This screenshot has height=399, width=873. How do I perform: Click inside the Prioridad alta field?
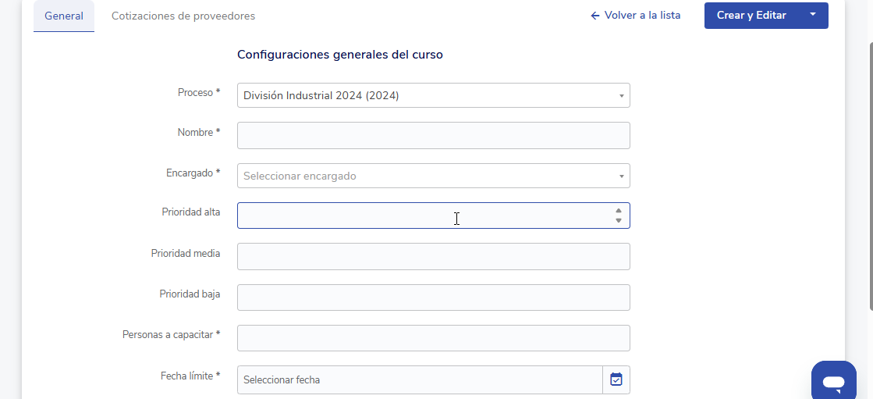tap(421, 216)
